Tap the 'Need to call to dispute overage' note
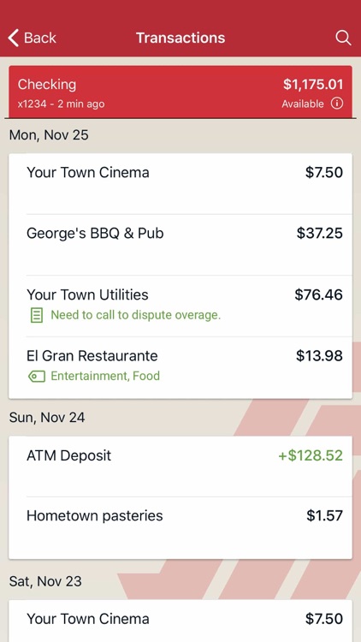361x642 pixels. [135, 315]
